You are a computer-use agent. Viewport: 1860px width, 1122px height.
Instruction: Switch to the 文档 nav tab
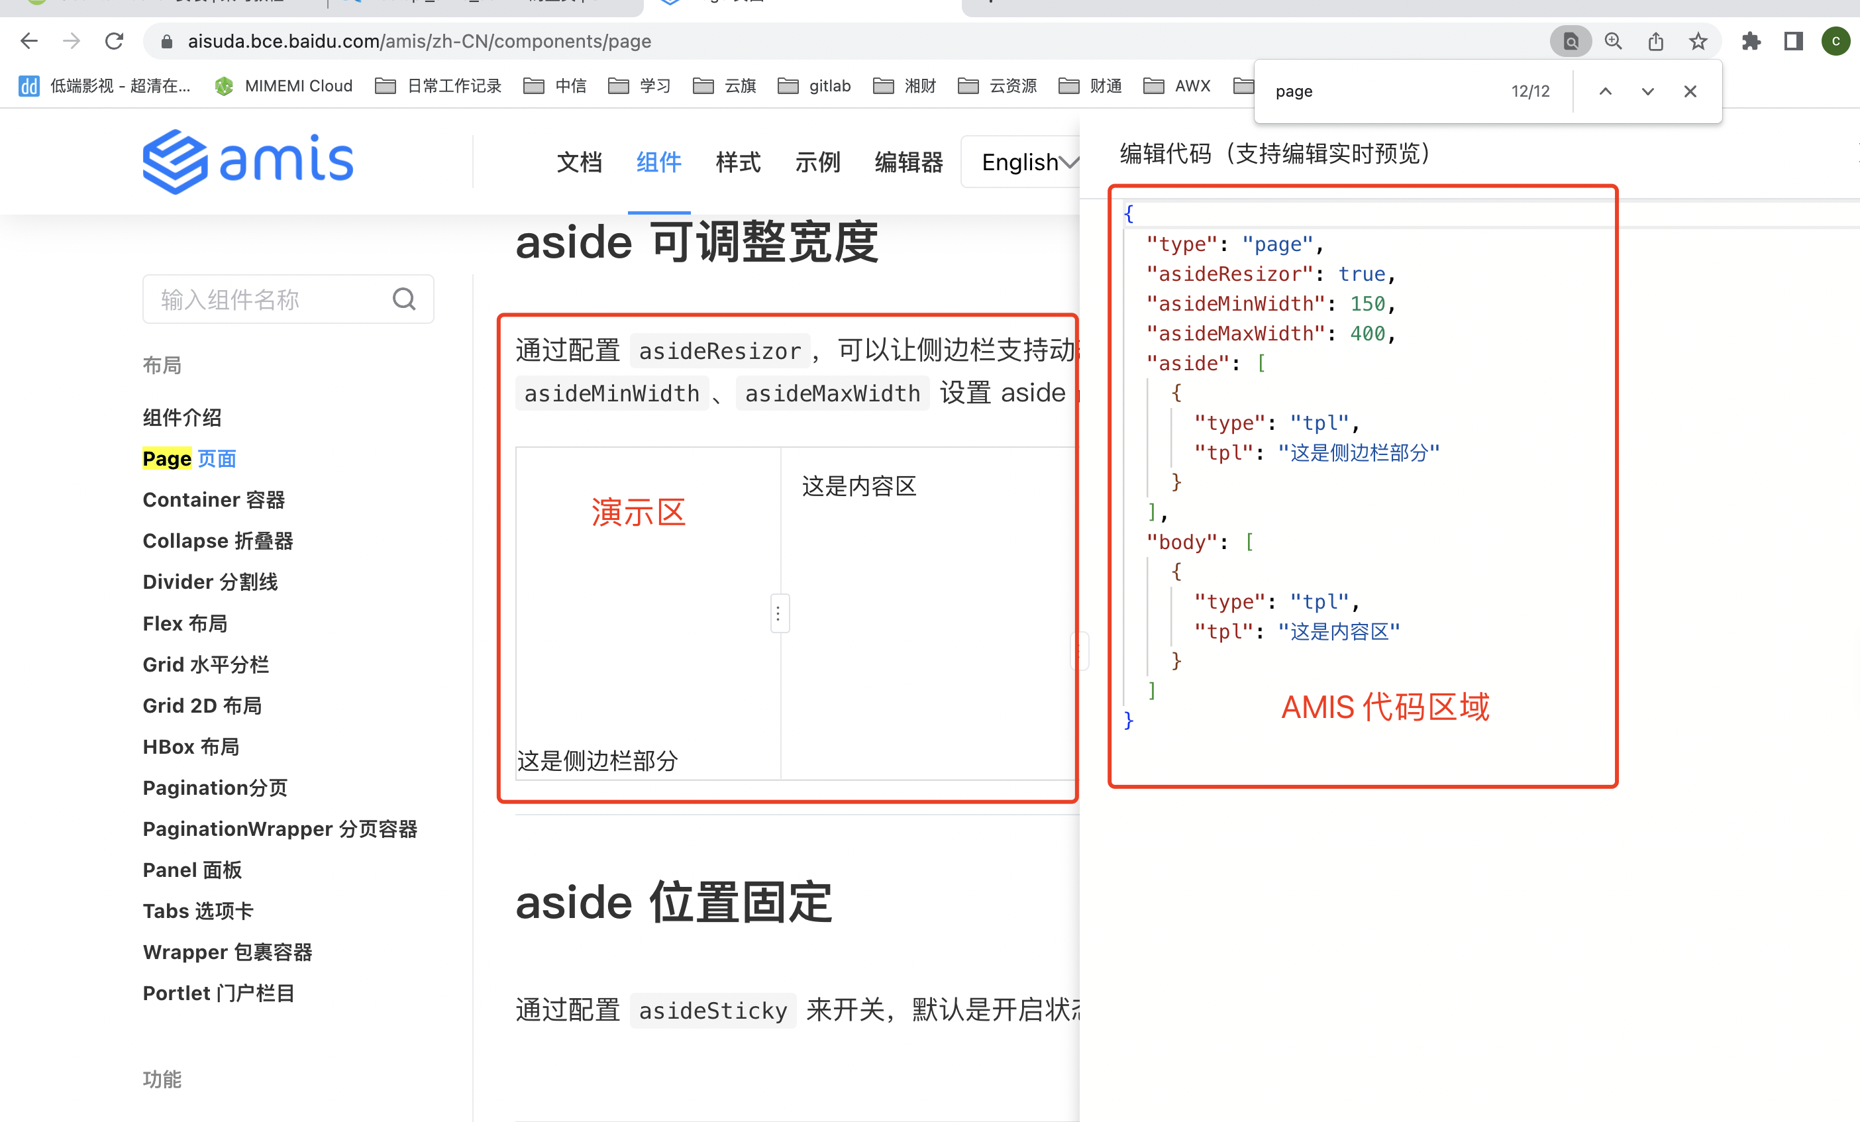tap(579, 162)
